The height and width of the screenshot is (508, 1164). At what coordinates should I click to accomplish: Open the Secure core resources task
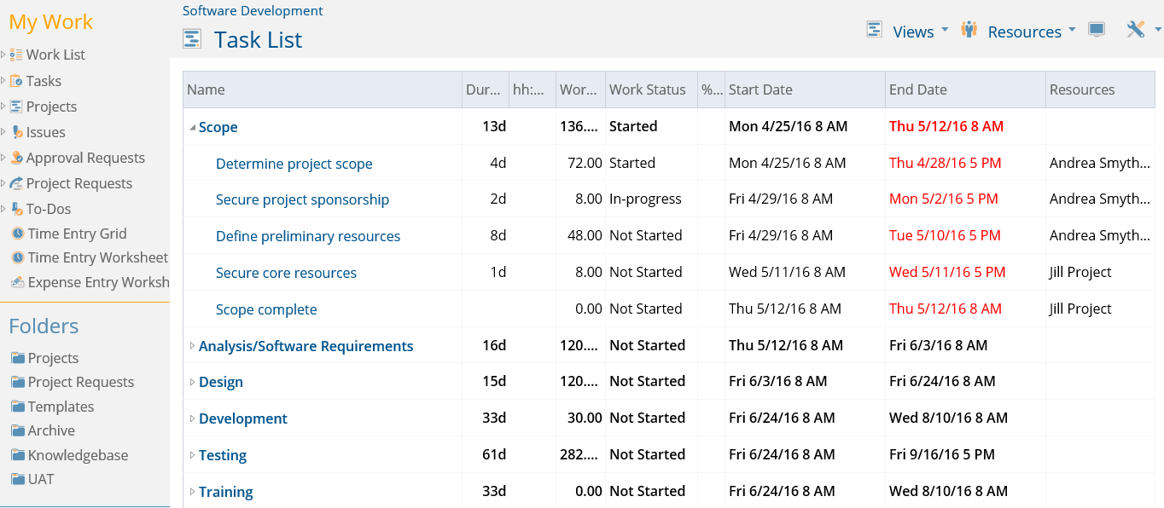286,273
